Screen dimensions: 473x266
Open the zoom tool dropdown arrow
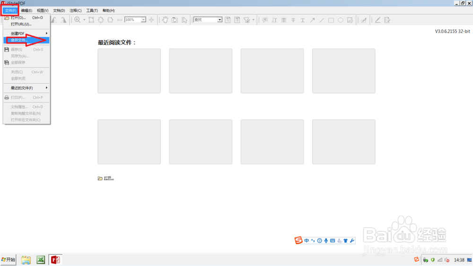(x=84, y=20)
